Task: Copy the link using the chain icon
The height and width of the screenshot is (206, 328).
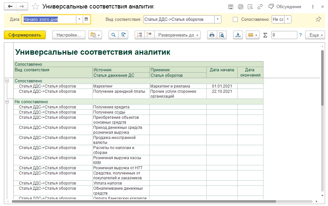Action: (x=260, y=7)
